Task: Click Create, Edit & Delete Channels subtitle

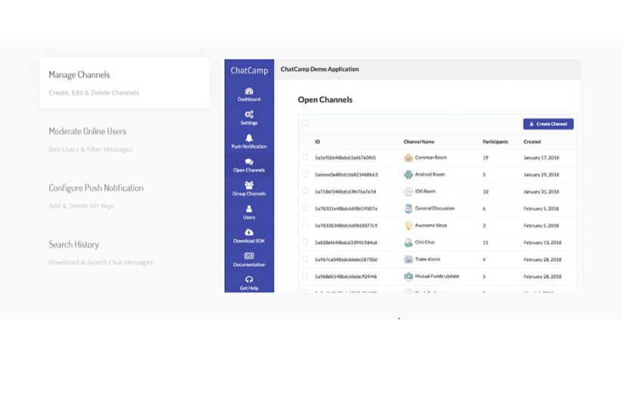Action: click(x=94, y=93)
